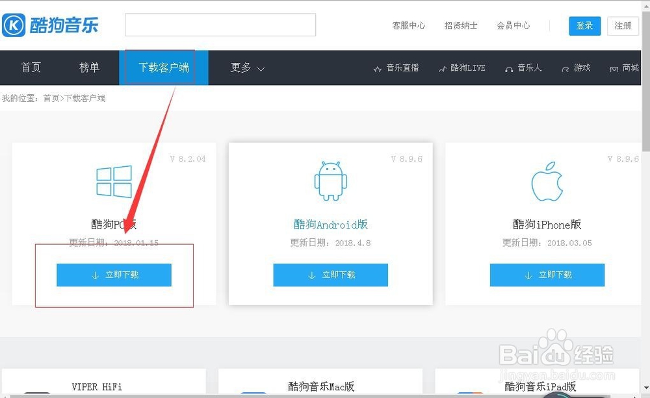
Task: Click 首页 in the breadcrumb path
Action: click(51, 99)
